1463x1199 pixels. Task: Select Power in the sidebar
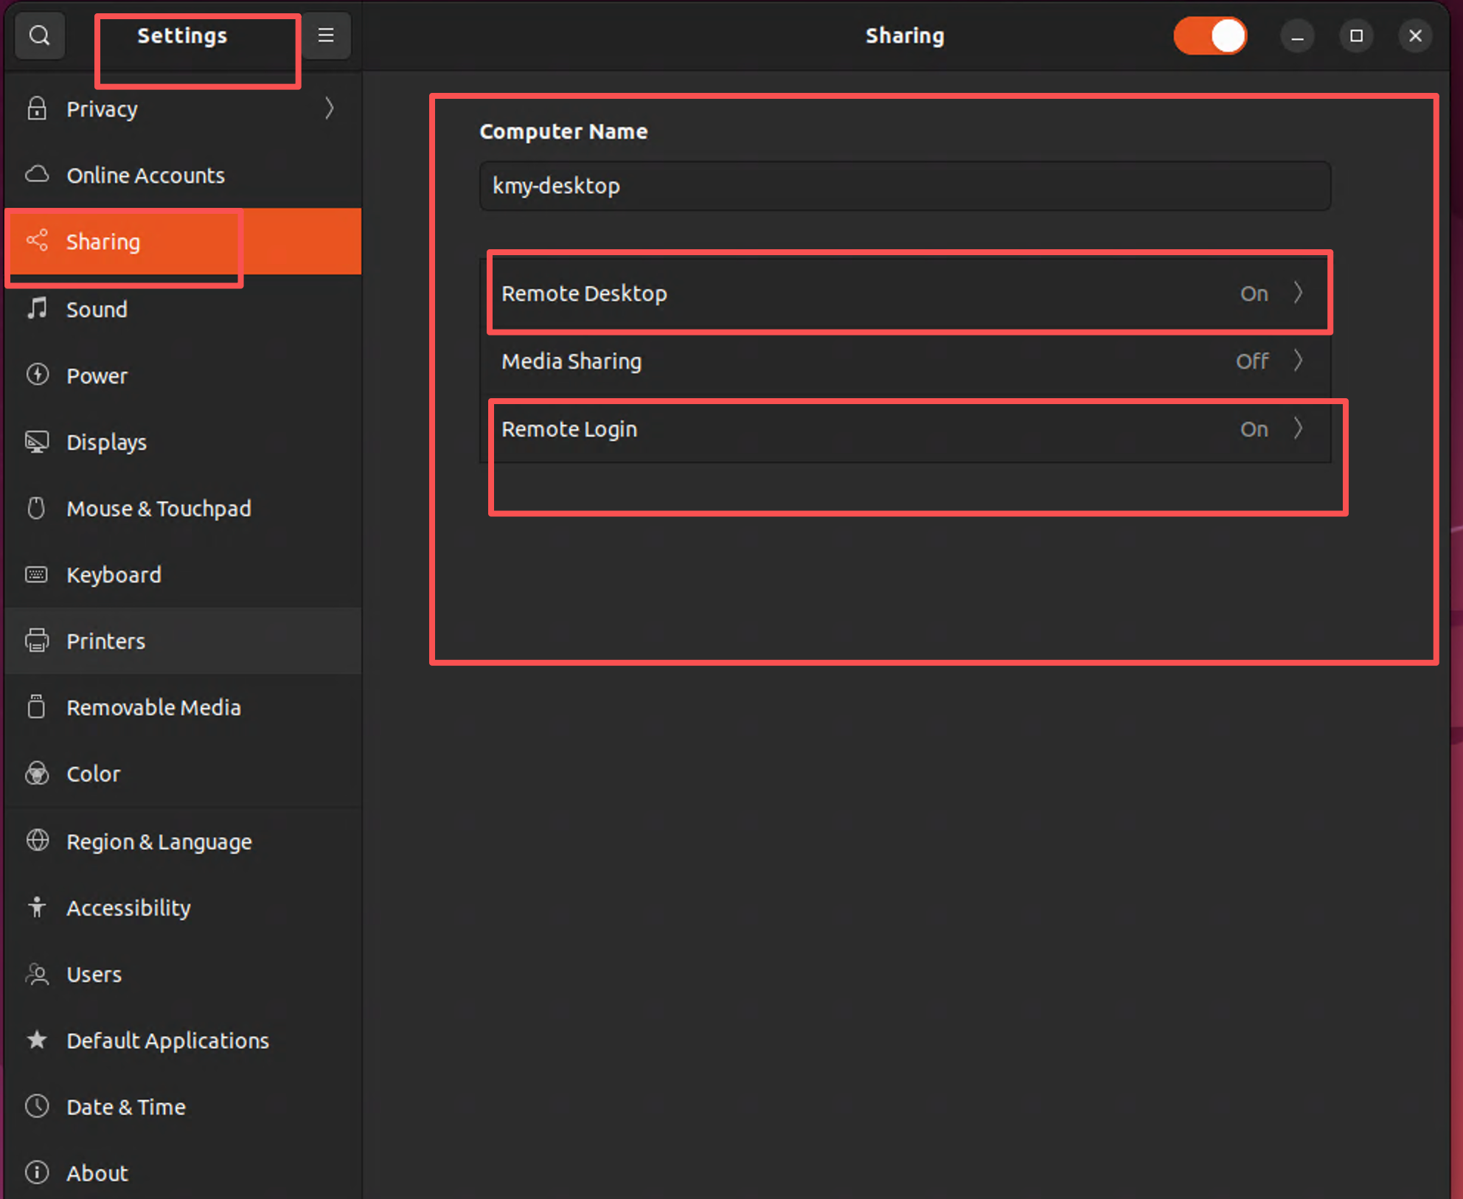click(183, 375)
